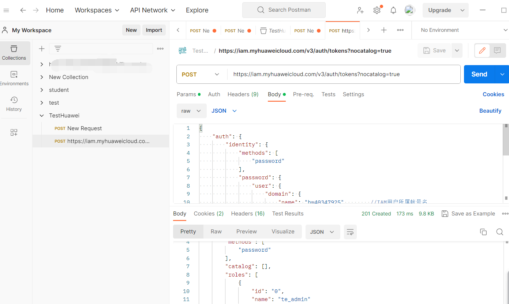Viewport: 509px width, 304px height.
Task: Open the Send options dropdown arrow
Action: tap(502, 74)
